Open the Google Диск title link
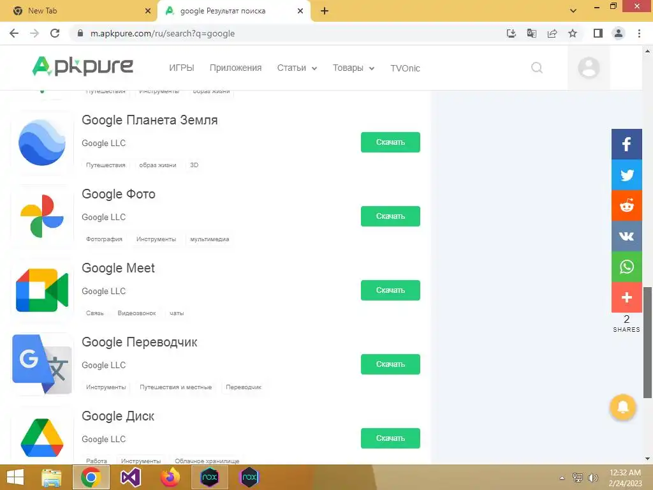653x490 pixels. [x=118, y=416]
